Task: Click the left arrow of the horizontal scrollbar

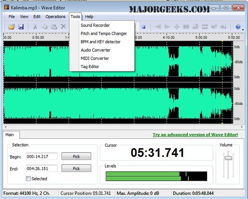Action: point(6,127)
